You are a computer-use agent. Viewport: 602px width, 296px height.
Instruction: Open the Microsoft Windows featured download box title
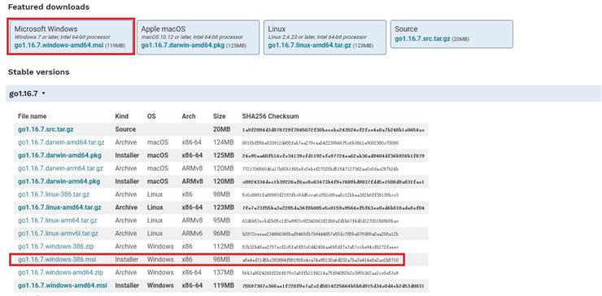click(x=46, y=28)
